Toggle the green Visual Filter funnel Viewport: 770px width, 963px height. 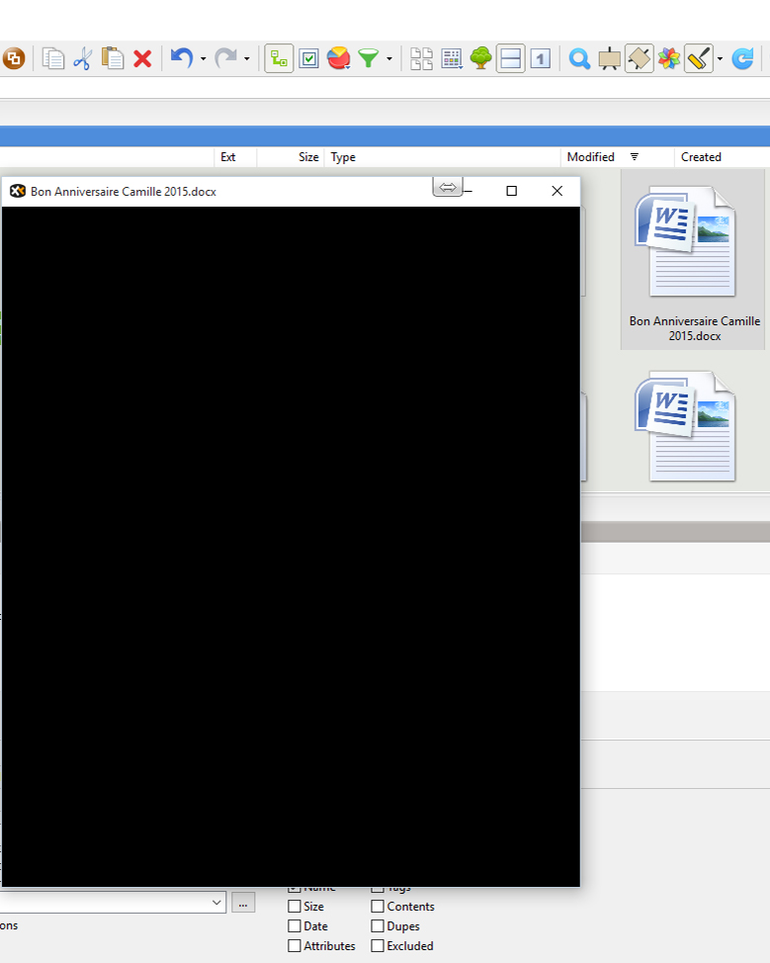coord(369,58)
